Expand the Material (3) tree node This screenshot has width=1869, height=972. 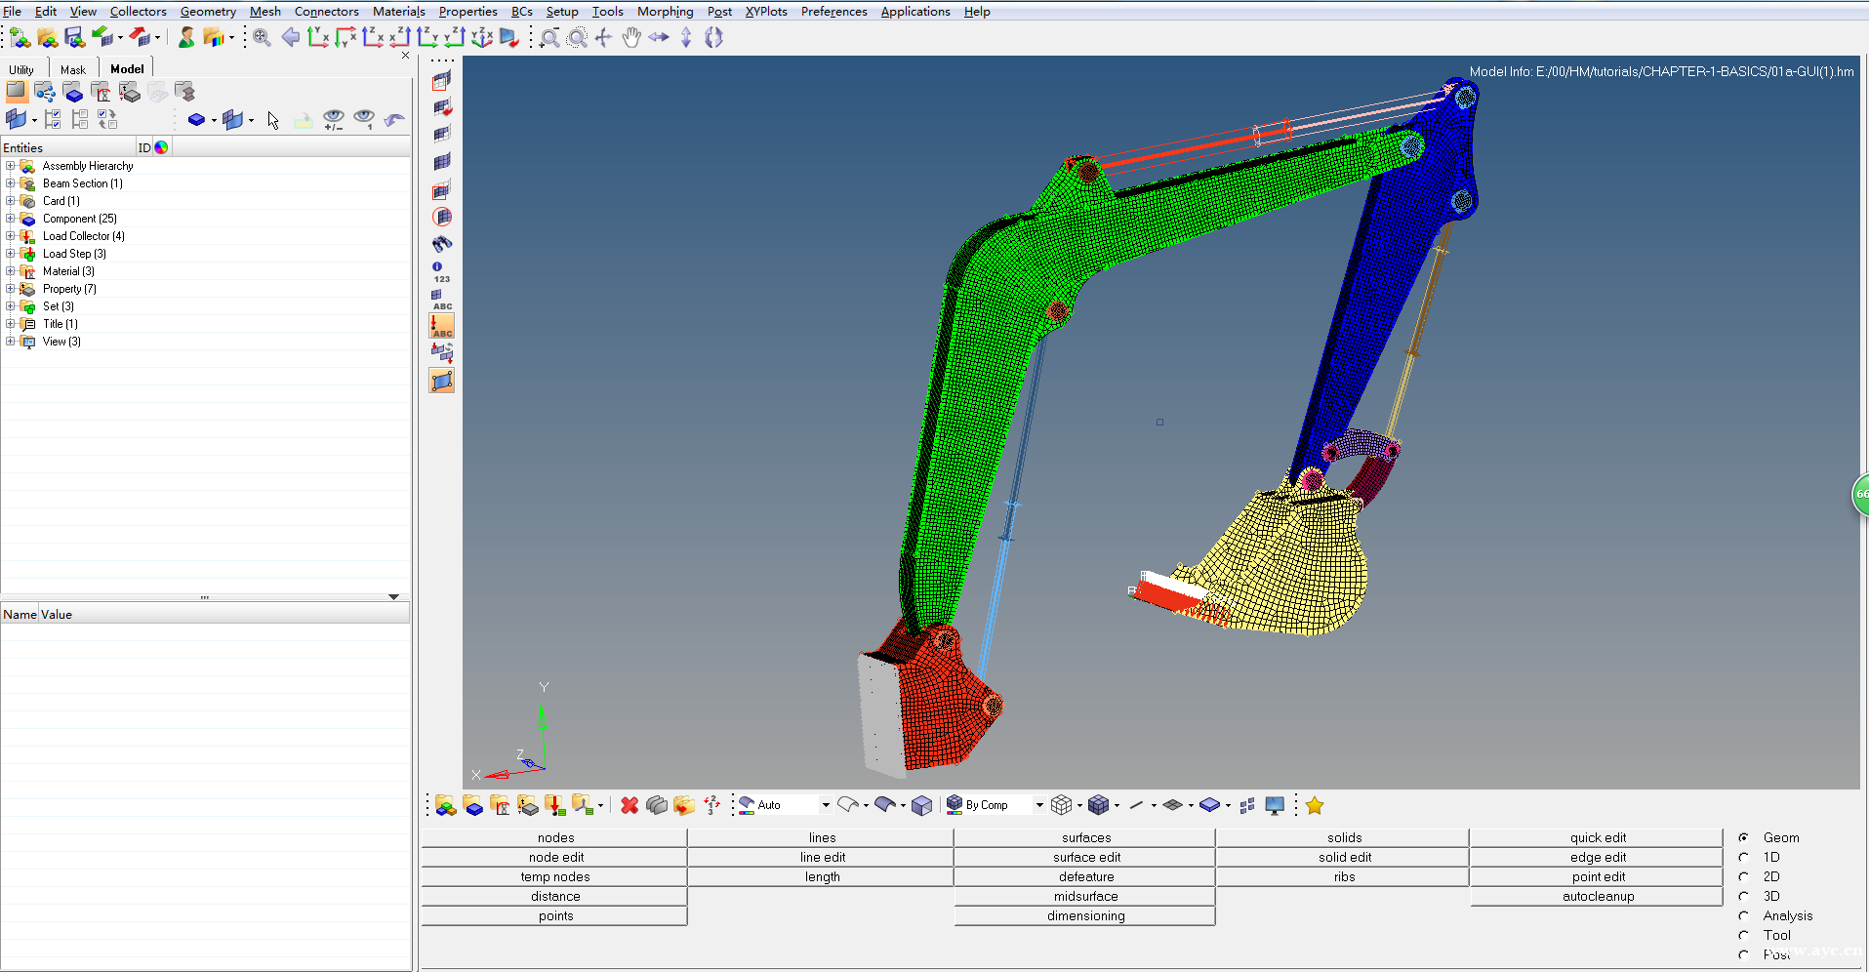[x=10, y=271]
